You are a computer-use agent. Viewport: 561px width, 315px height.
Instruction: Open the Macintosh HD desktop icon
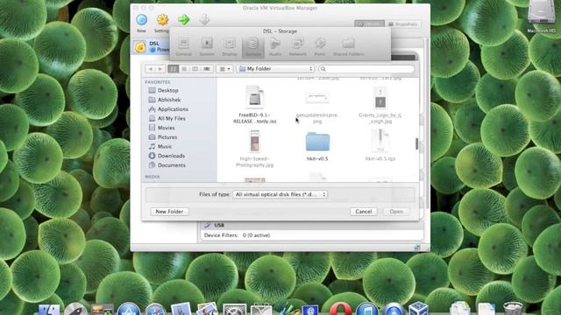(542, 17)
